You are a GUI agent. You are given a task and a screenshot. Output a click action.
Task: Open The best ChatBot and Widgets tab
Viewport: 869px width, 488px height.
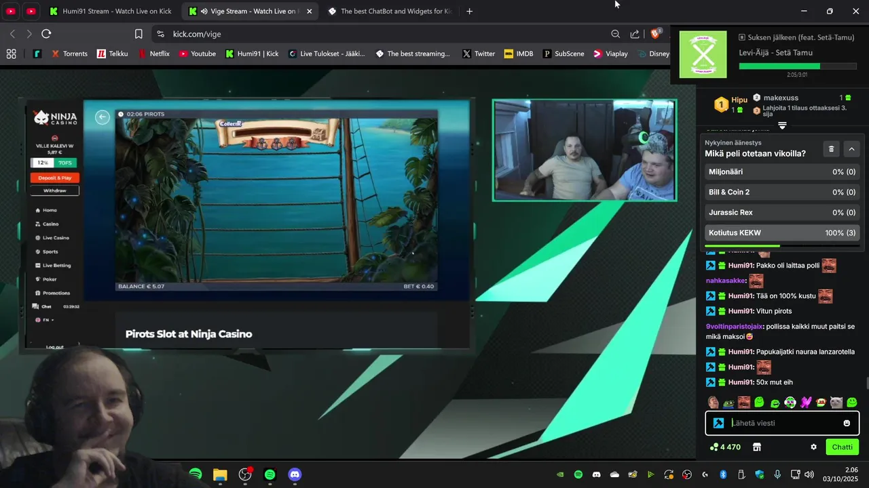(389, 11)
